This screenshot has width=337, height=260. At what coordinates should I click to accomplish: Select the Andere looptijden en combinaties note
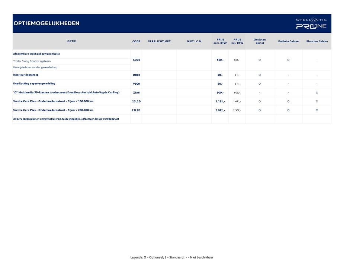66,119
